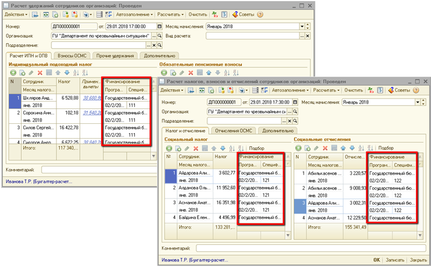Click the Комментарий field in Расчет налогов window
This screenshot has height=267, width=432.
coord(308,248)
